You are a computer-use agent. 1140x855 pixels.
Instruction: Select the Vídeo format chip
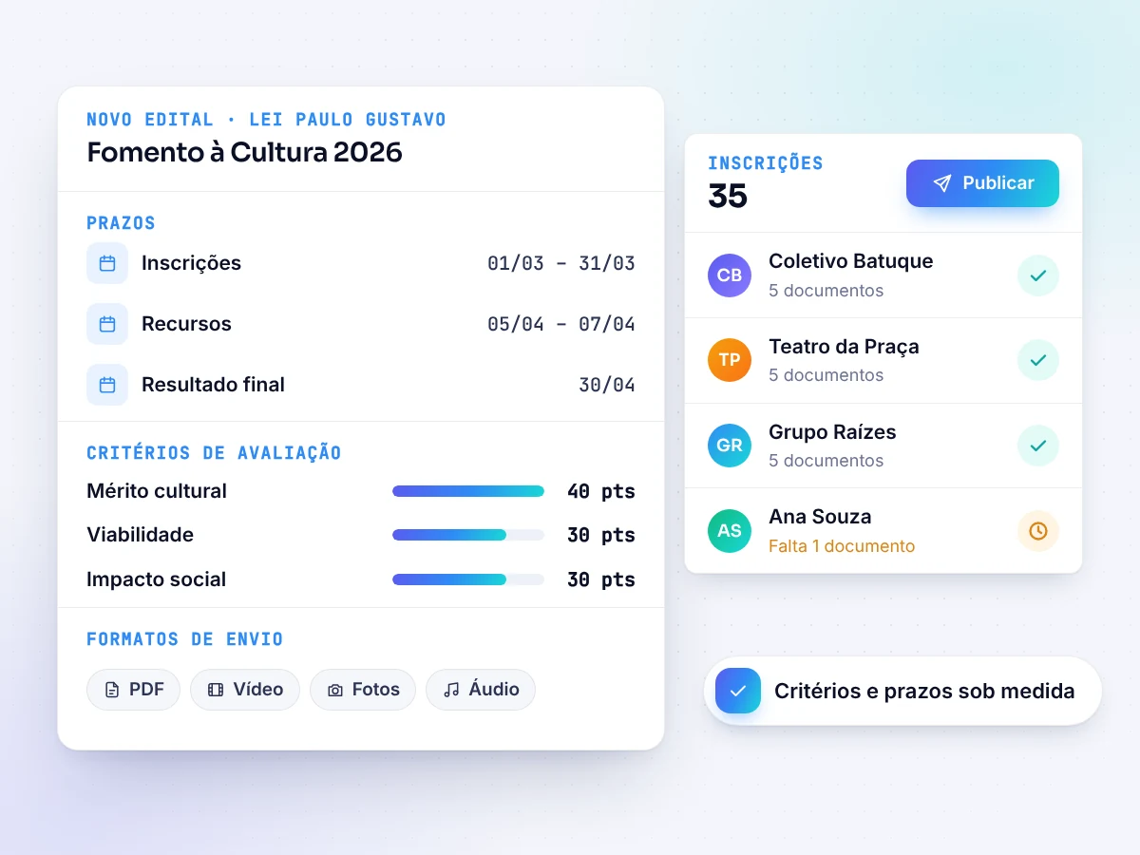point(245,690)
